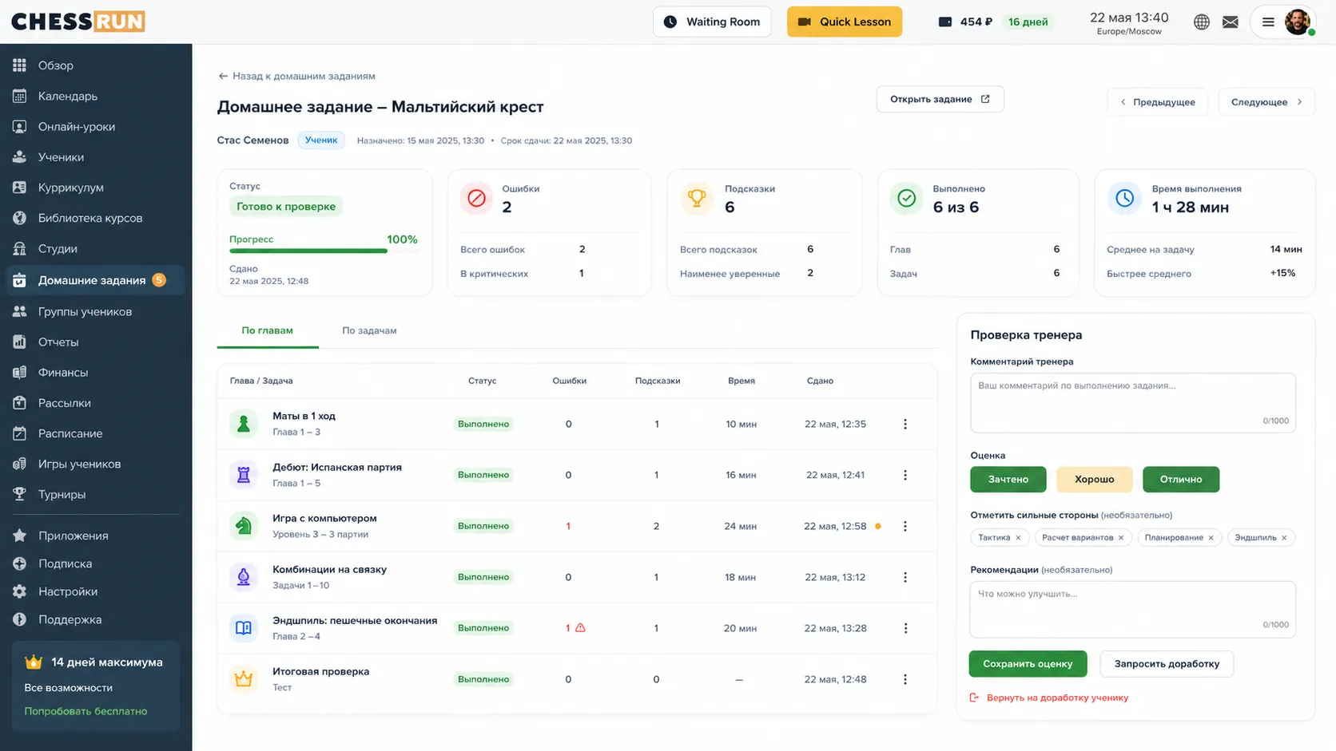Select the Отлично grade
This screenshot has width=1336, height=751.
[x=1181, y=479]
